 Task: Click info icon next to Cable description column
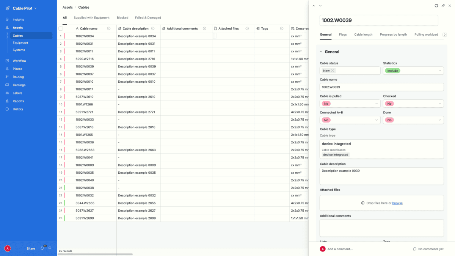(x=153, y=28)
